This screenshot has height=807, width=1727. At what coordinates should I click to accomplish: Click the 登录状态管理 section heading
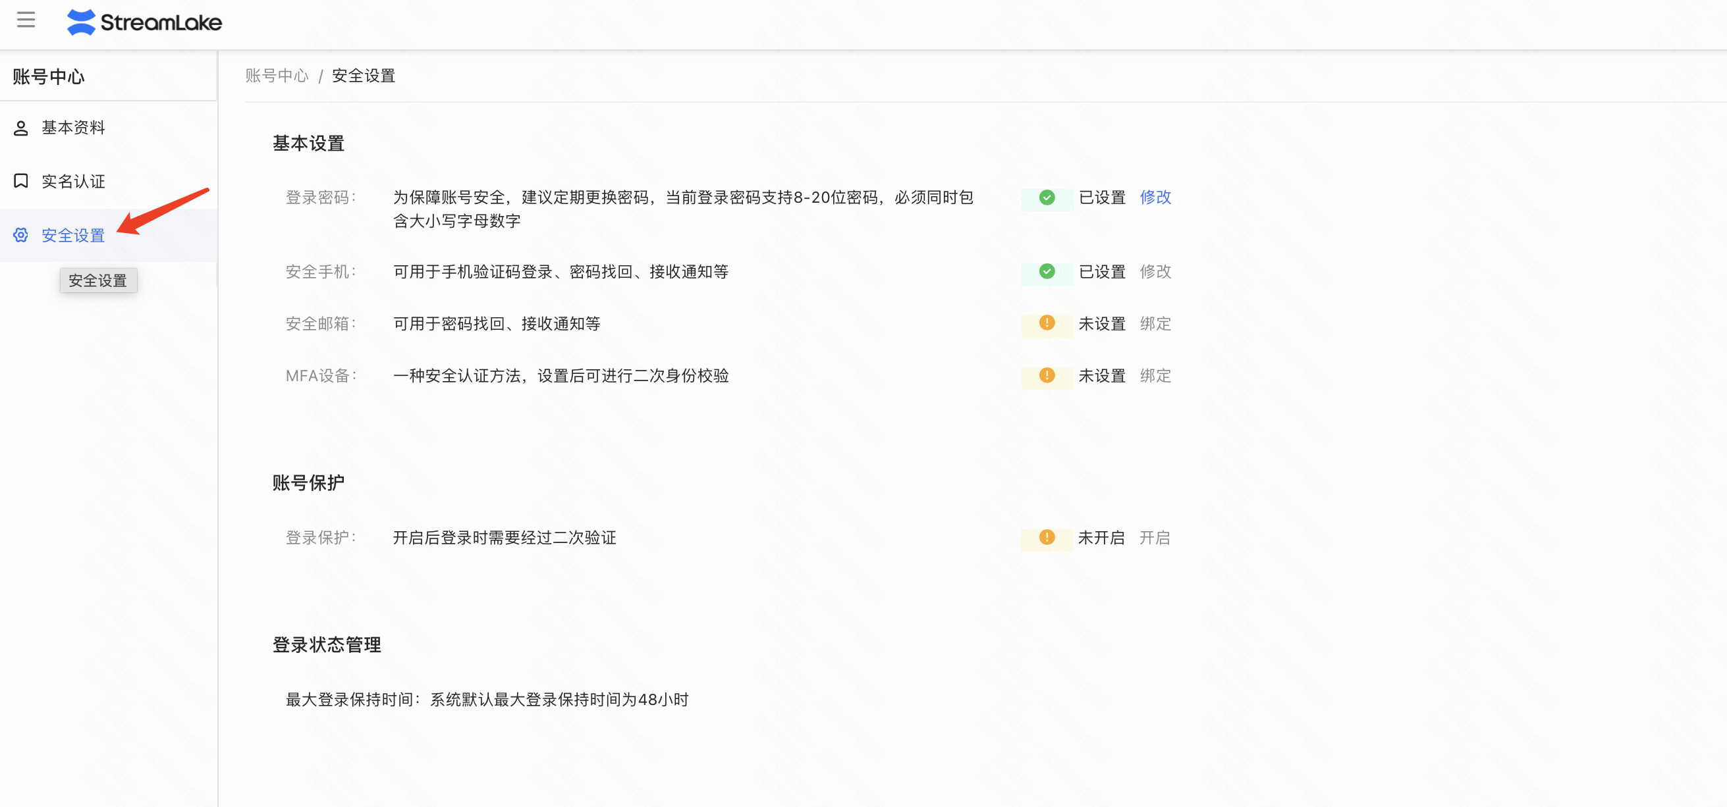pos(327,645)
